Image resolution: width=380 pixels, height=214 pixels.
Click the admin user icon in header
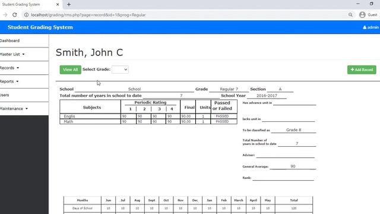365,27
